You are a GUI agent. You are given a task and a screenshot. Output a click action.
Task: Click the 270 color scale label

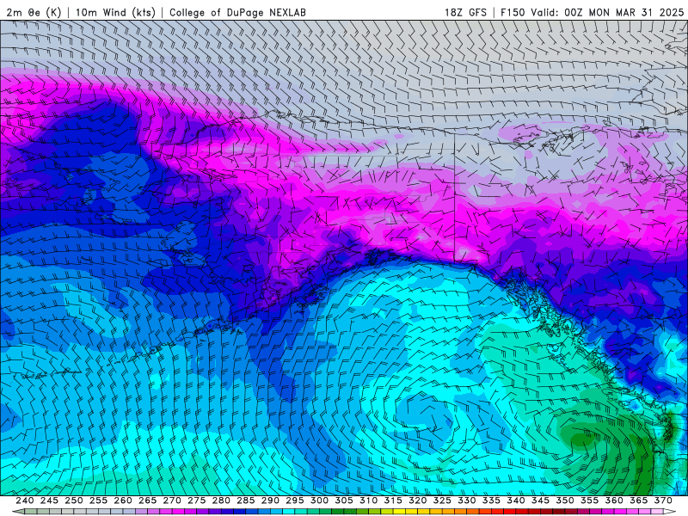tap(173, 501)
